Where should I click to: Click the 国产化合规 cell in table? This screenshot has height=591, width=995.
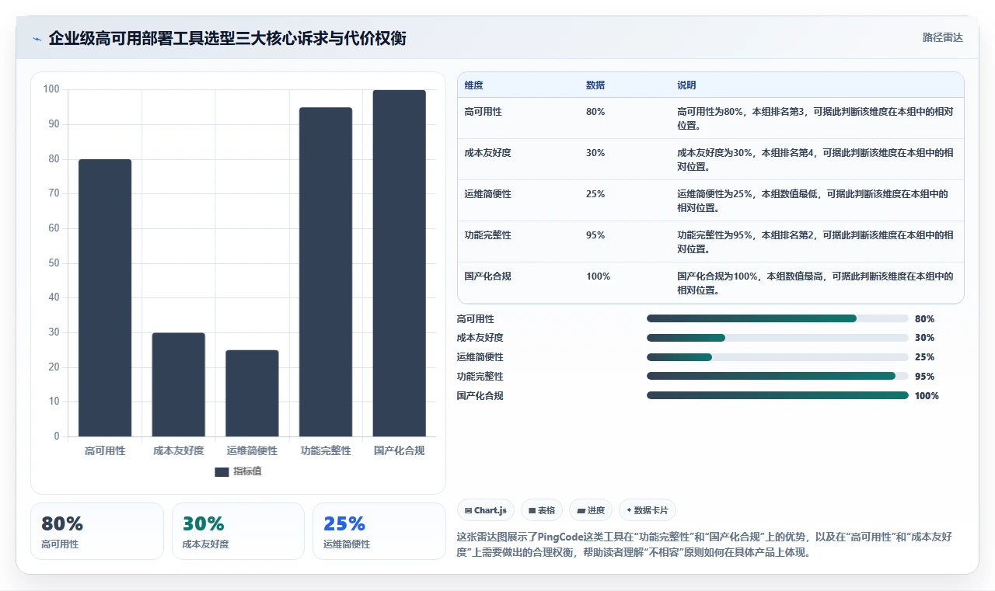click(487, 276)
